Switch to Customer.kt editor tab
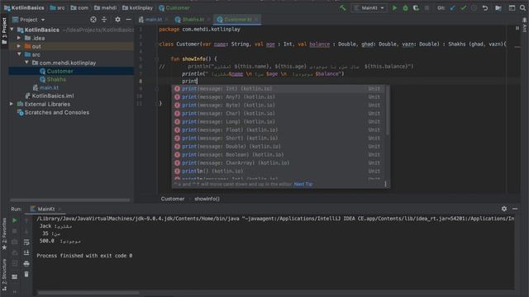529x297 pixels. pos(237,20)
